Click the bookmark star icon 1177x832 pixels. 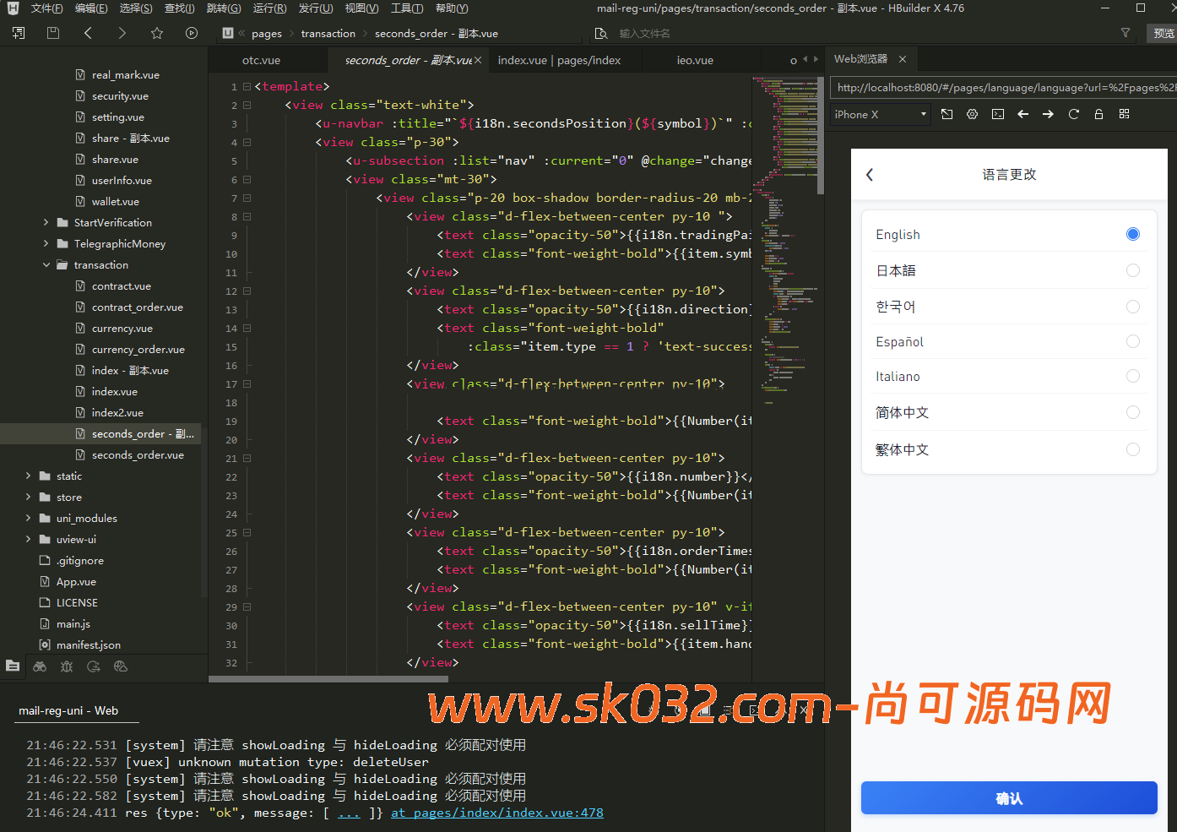click(157, 33)
